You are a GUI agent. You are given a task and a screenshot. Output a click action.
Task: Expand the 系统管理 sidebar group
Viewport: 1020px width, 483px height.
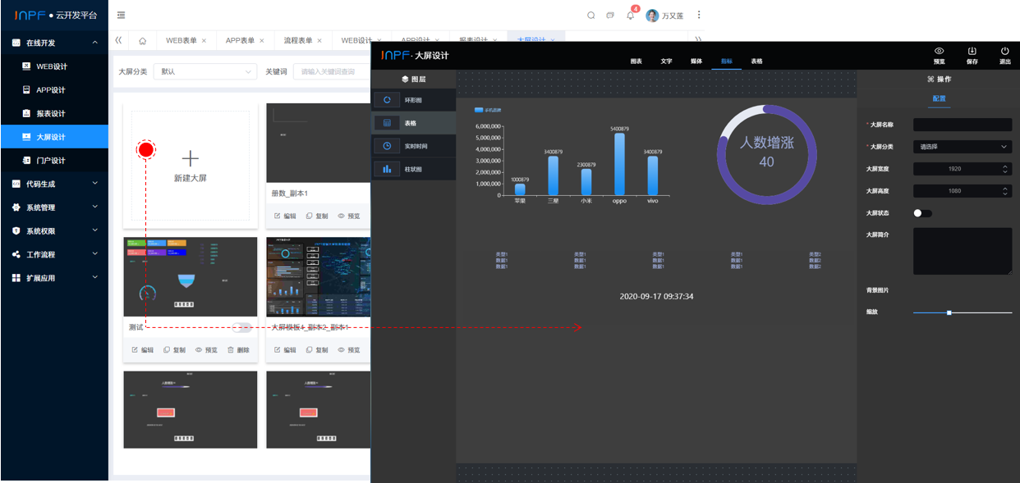point(54,207)
